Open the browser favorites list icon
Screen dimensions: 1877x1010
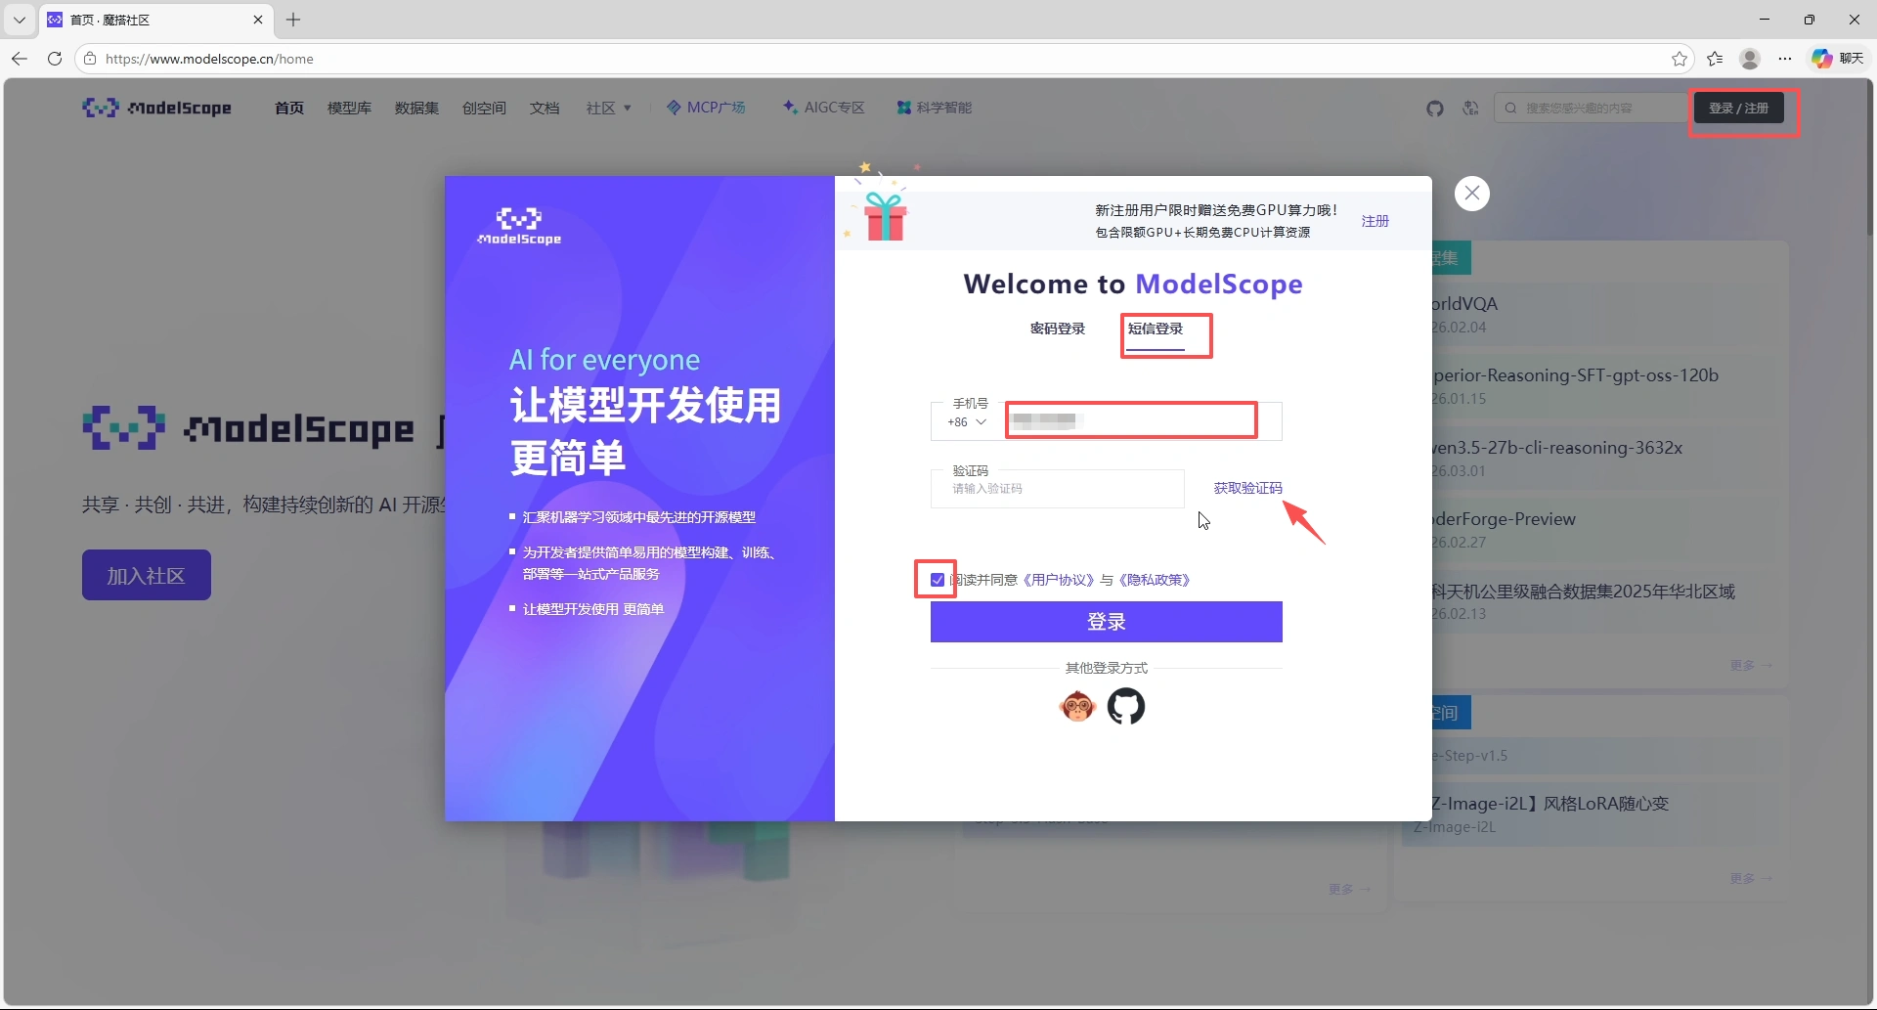point(1715,59)
